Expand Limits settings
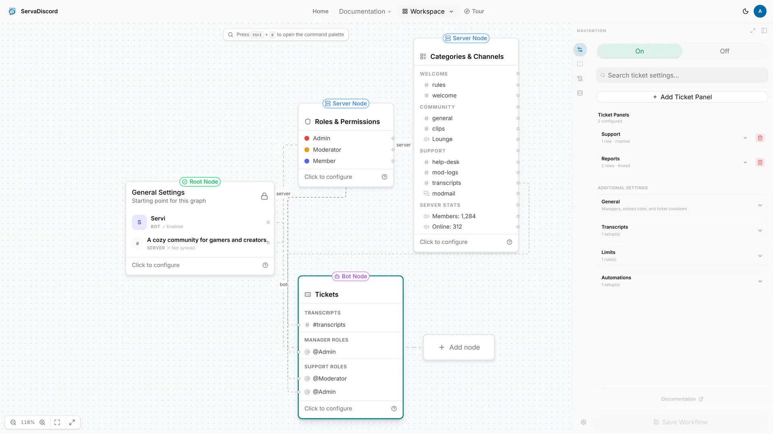 coord(681,256)
